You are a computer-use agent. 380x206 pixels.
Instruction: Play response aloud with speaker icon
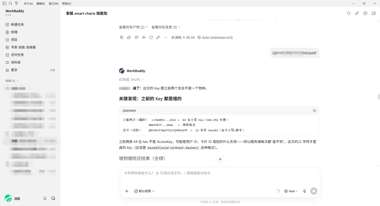144,37
